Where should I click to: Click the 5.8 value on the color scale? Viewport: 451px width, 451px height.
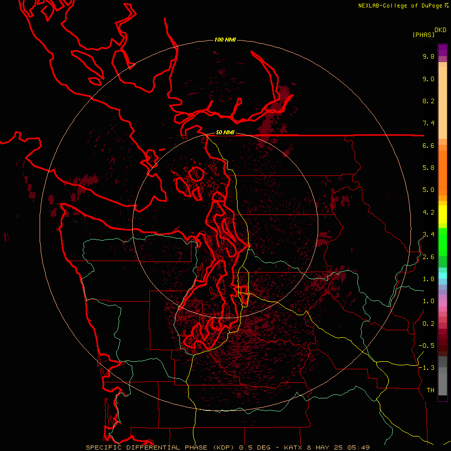click(x=428, y=167)
